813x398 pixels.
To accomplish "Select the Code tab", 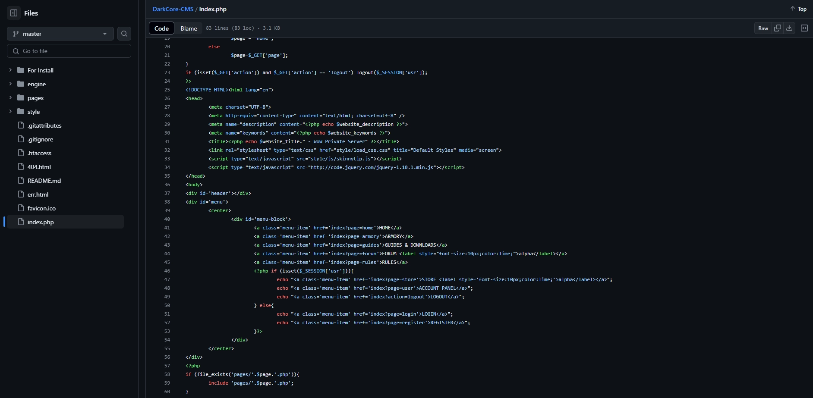I will 161,28.
